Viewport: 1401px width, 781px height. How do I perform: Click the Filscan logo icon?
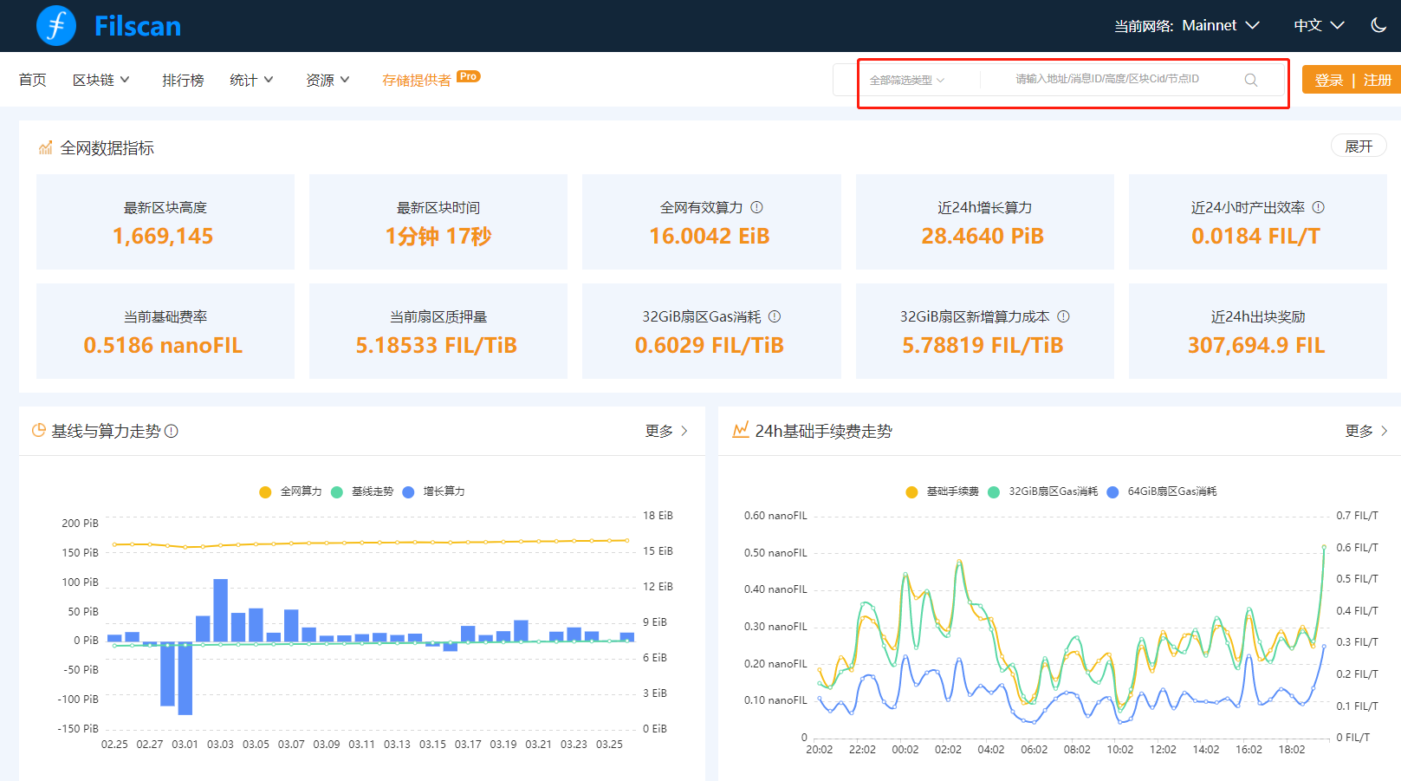point(56,25)
